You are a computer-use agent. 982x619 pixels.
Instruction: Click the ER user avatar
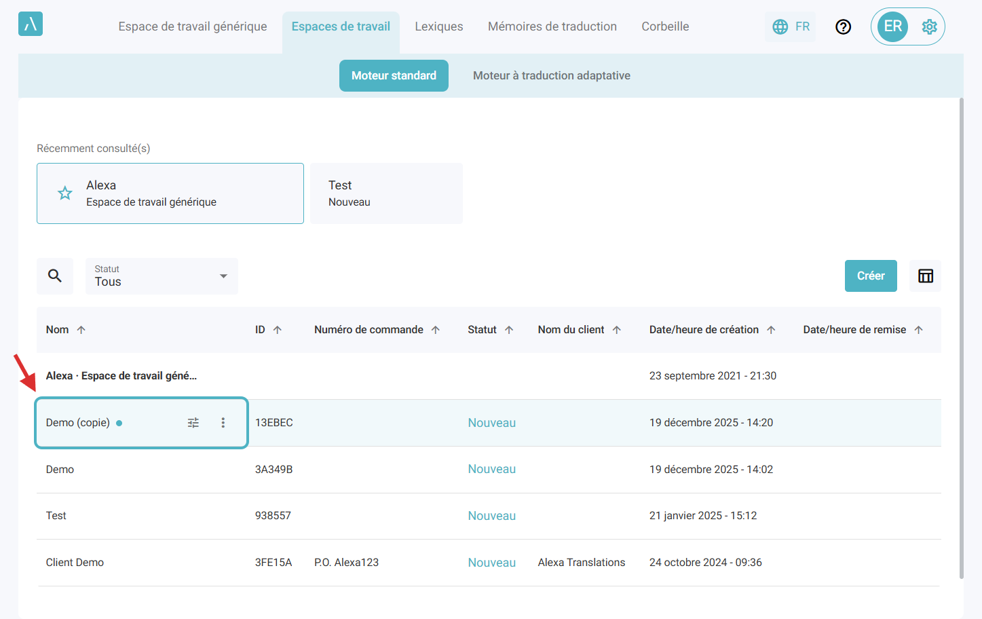(x=892, y=26)
